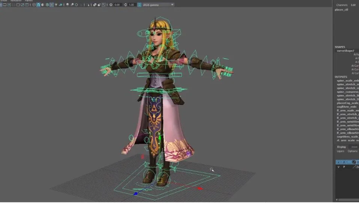Open Layers menu in layer editor
Screen dimensions: 359x203
(x=341, y=151)
